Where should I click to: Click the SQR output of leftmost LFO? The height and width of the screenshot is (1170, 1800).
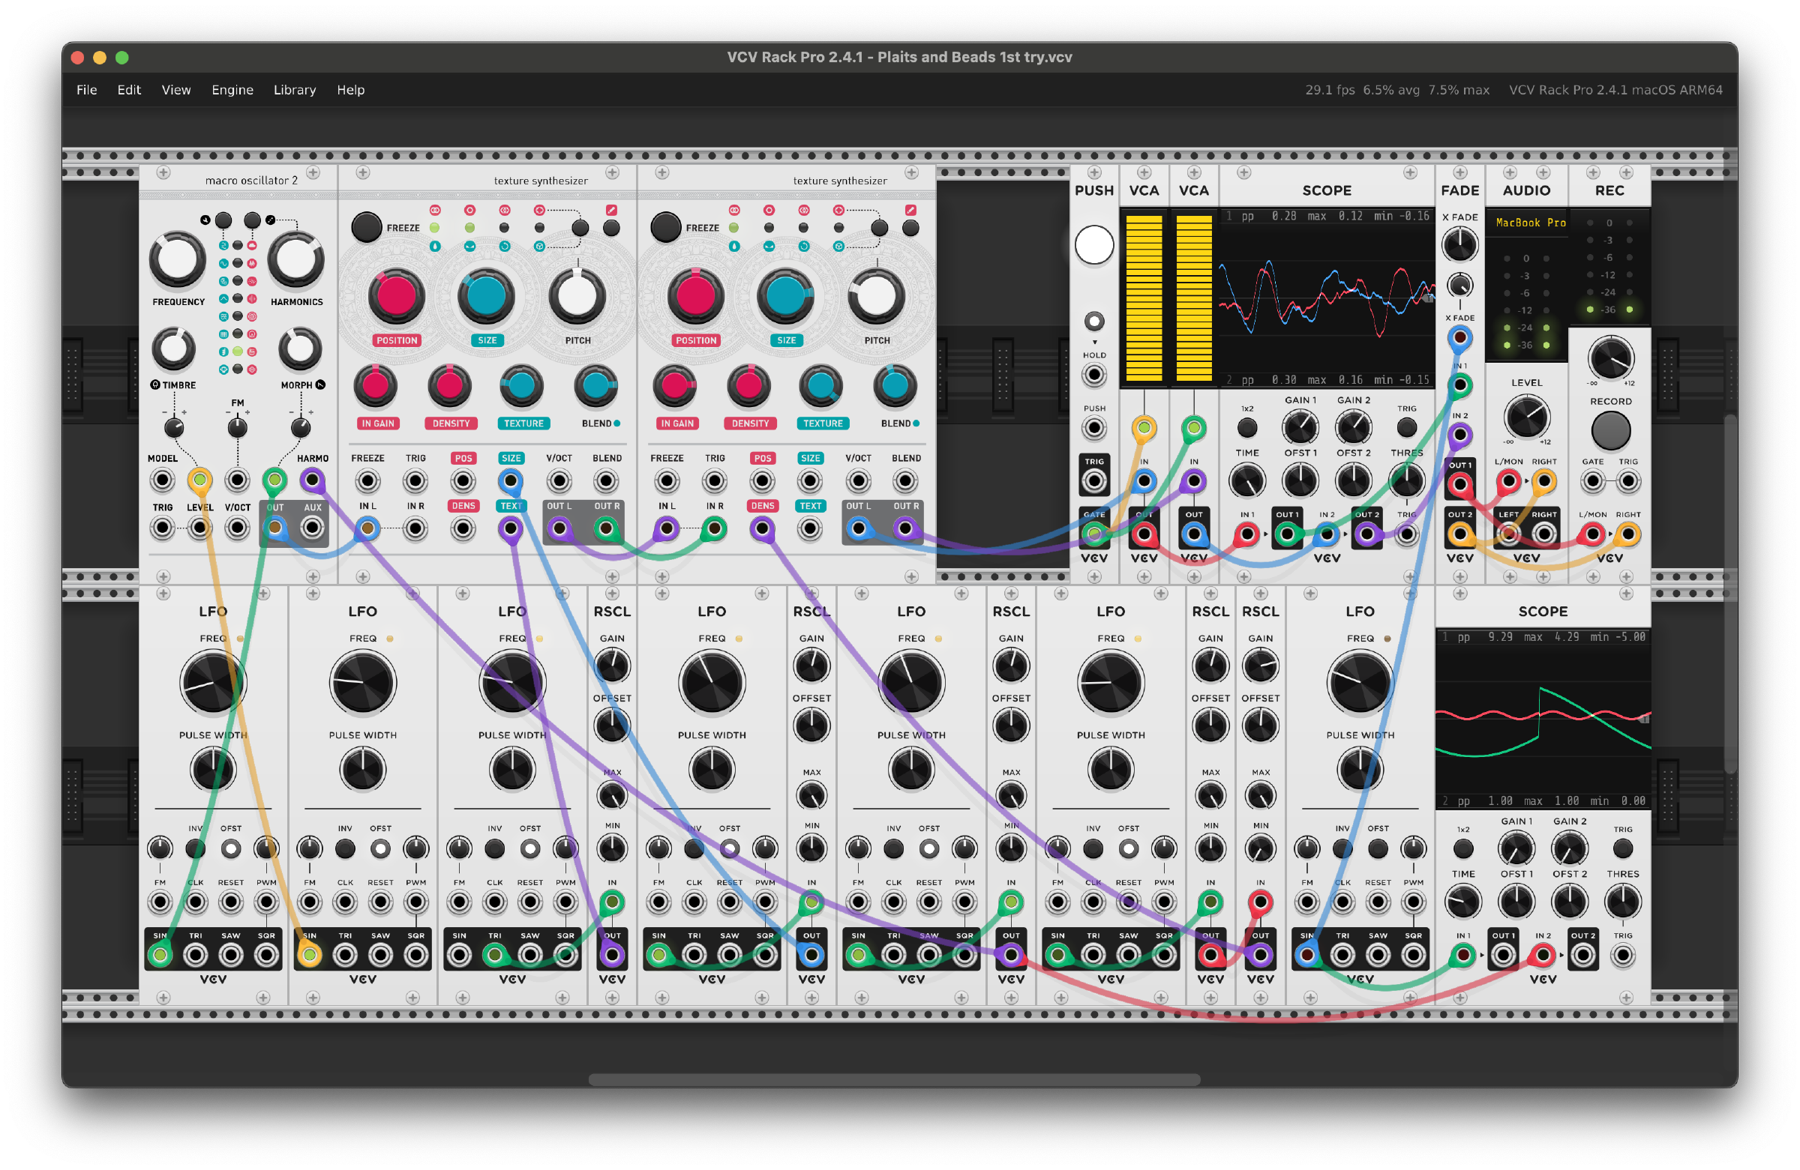tap(266, 956)
